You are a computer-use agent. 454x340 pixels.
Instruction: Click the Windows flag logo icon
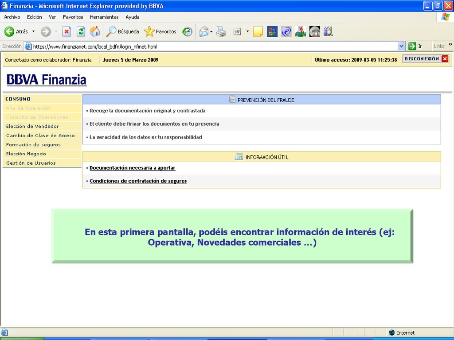445,17
